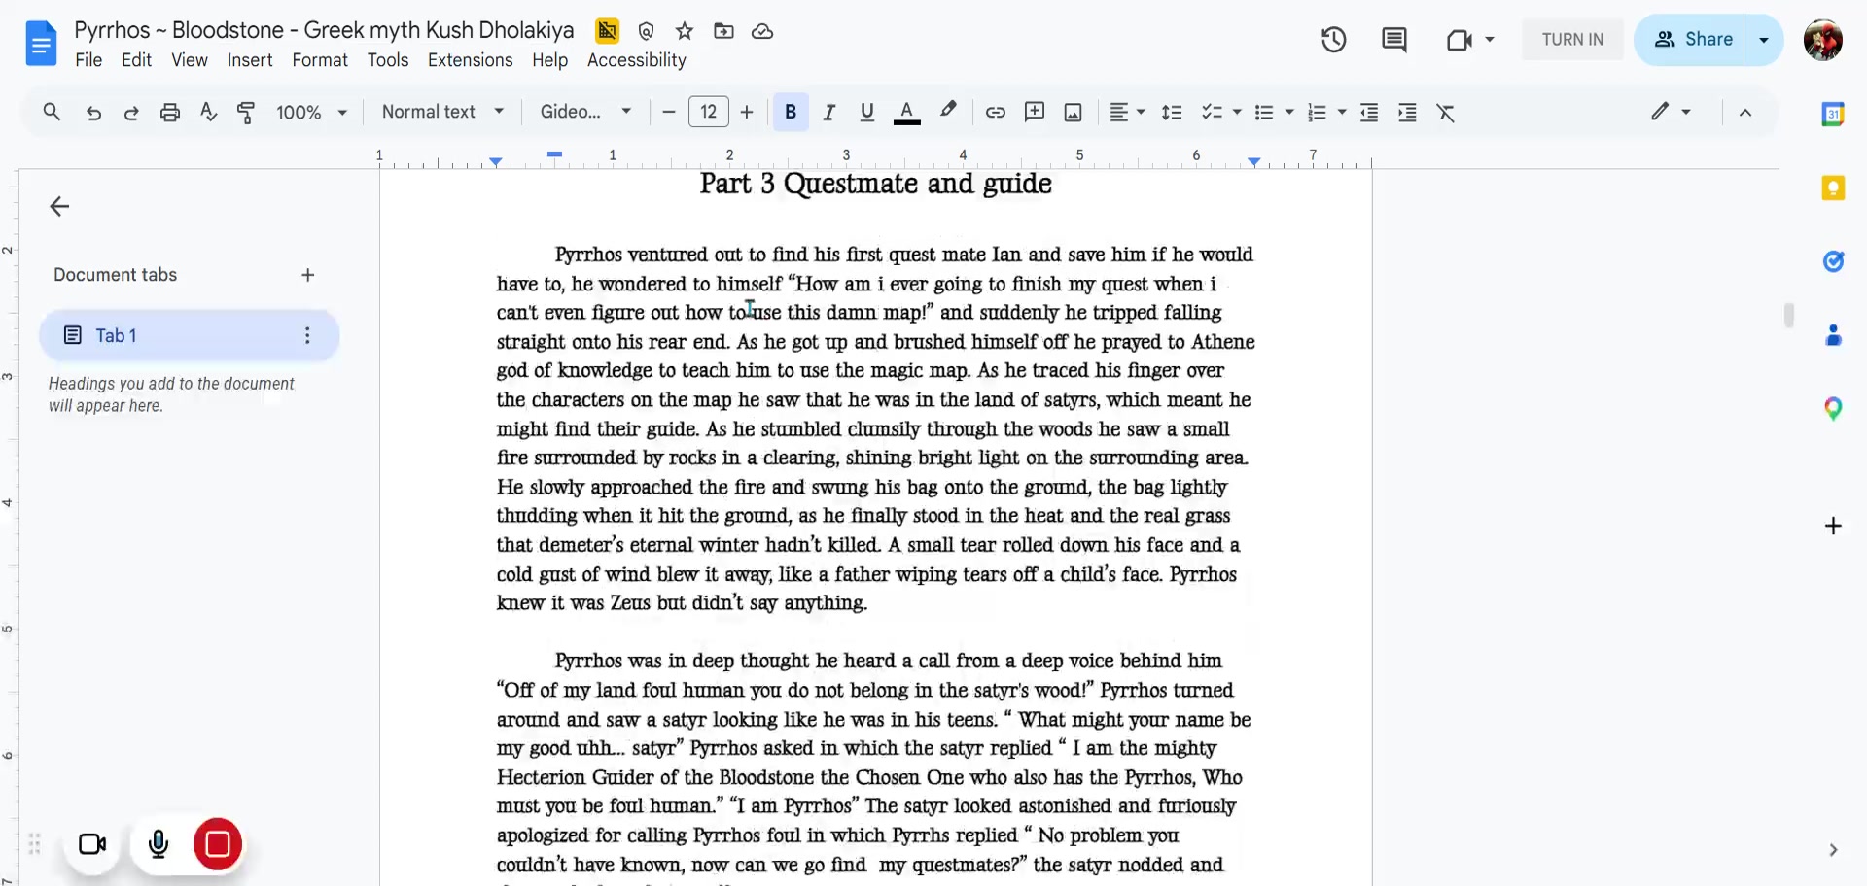Open the Extensions menu
The image size is (1867, 886).
470,60
